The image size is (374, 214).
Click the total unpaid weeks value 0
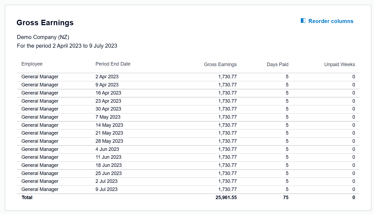point(354,197)
